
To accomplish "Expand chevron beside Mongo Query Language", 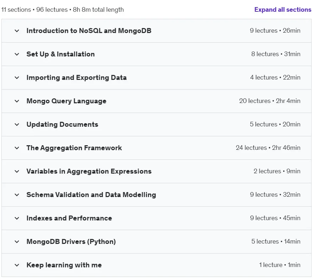I will tap(17, 101).
